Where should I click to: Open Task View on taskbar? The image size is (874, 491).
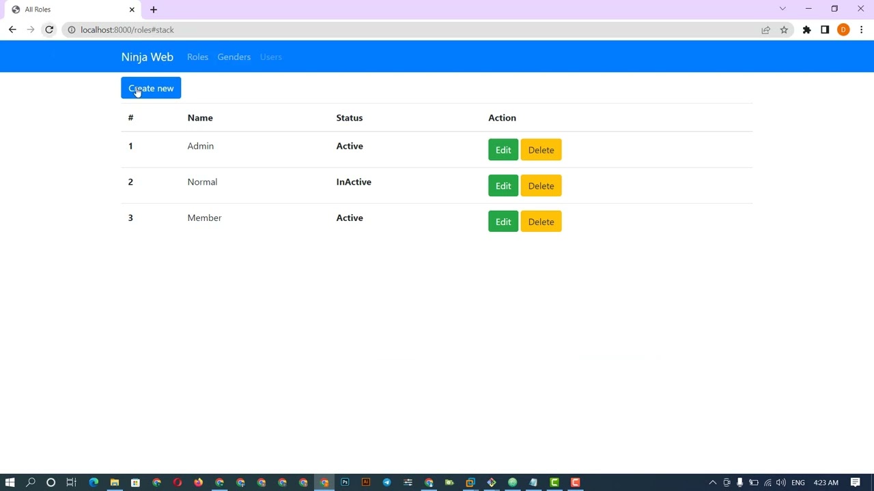pos(71,483)
